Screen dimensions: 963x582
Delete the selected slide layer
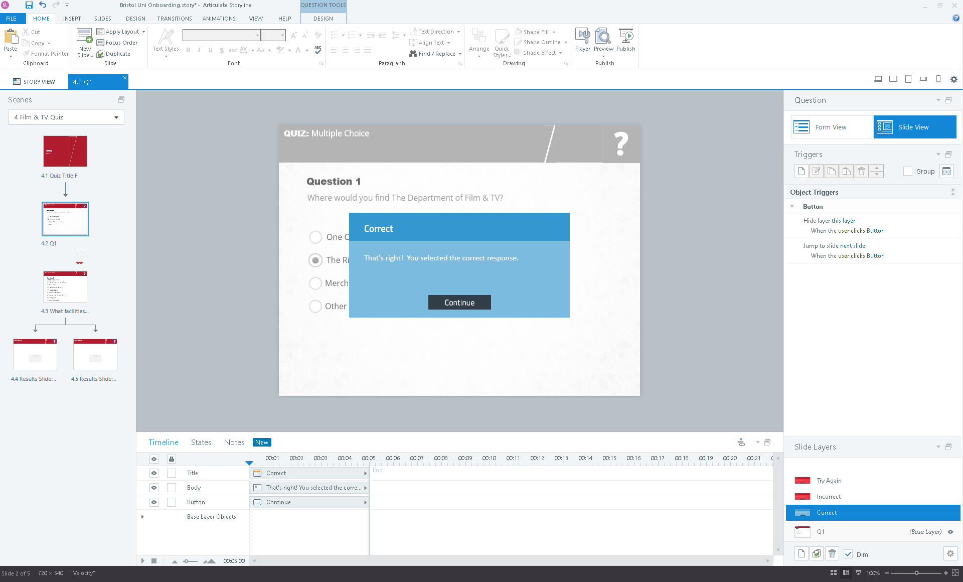click(x=832, y=553)
